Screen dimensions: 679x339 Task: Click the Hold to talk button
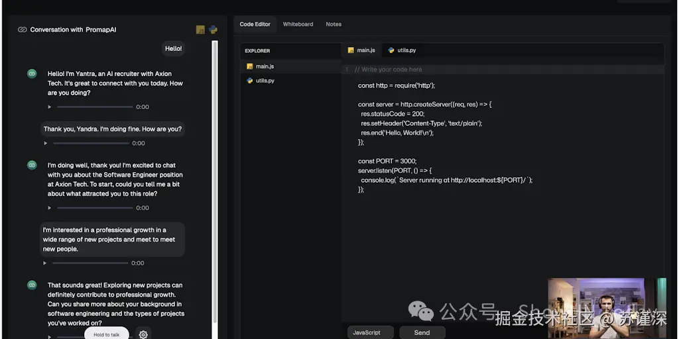[x=107, y=334]
